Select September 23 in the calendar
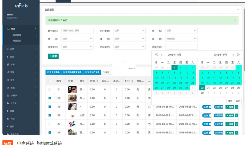248x145 pixels. [202, 88]
